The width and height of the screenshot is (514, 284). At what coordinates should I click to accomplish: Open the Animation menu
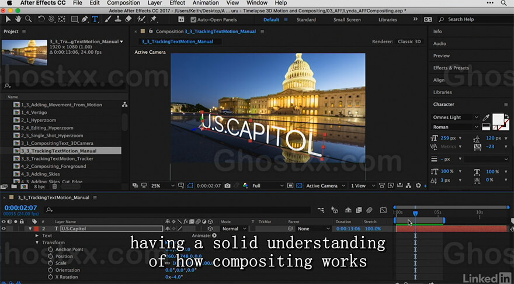(x=206, y=3)
